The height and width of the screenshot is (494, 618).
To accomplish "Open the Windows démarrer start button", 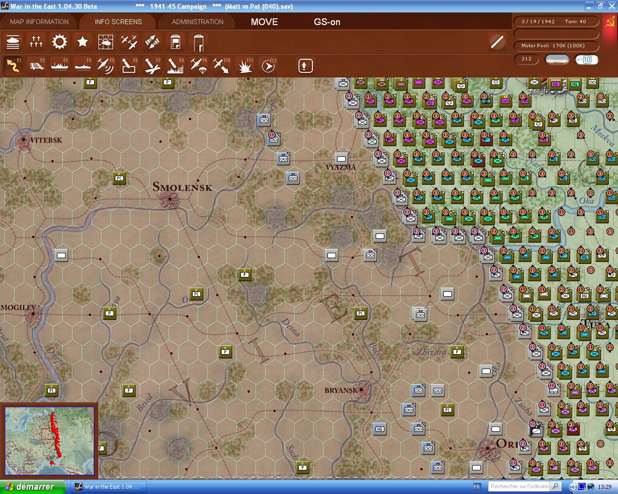I will pos(32,487).
